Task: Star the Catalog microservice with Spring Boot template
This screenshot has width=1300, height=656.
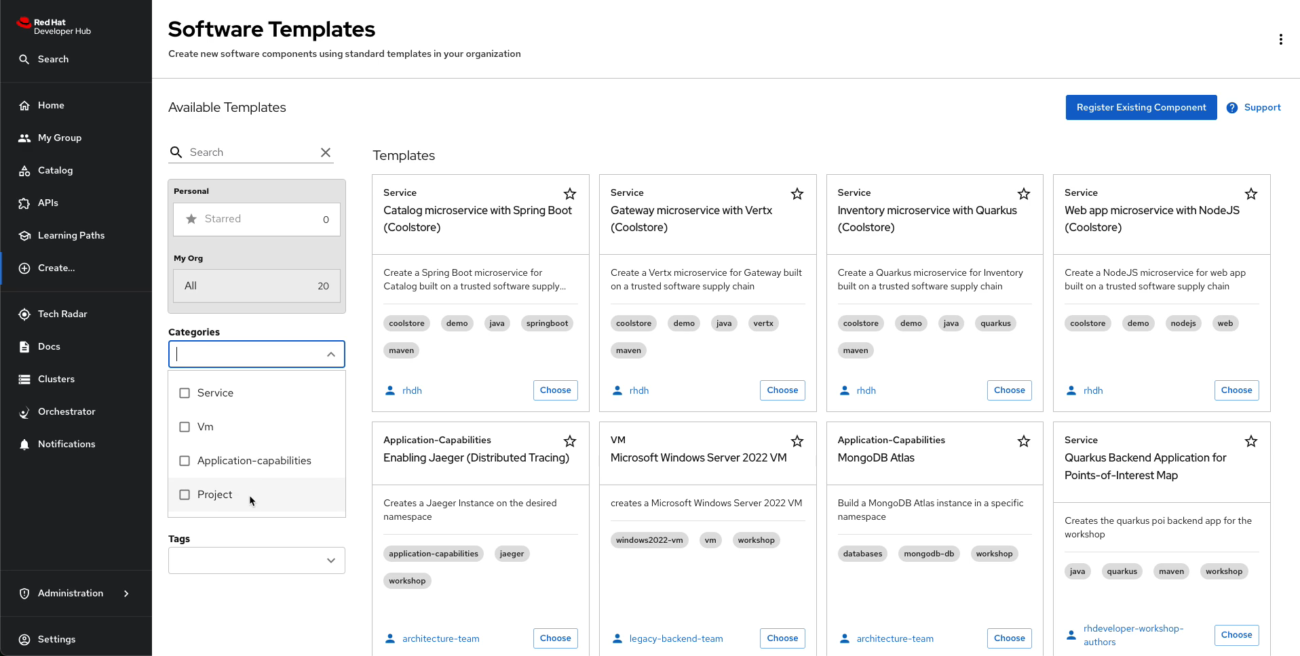Action: 570,194
